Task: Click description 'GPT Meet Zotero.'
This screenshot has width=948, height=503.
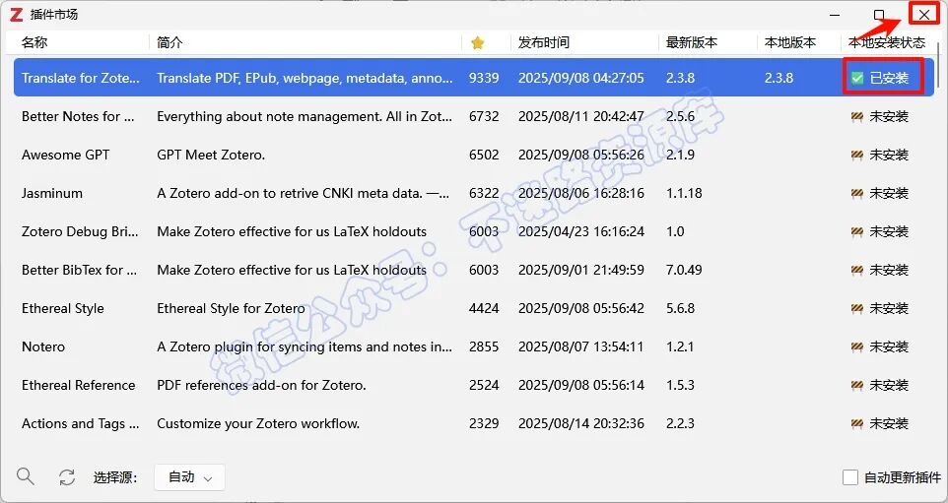Action: 211,156
